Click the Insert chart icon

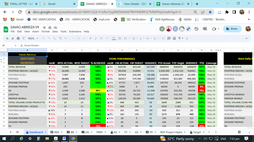(174, 38)
